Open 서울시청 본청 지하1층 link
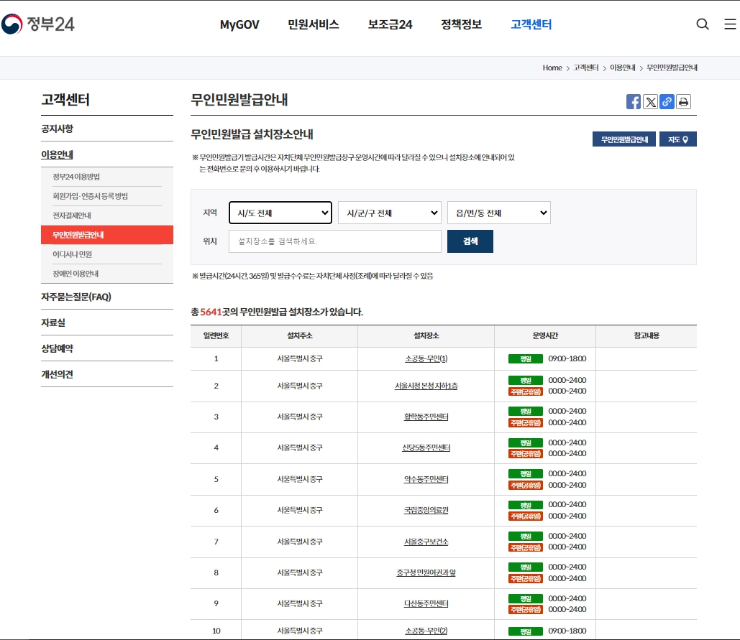 [426, 386]
